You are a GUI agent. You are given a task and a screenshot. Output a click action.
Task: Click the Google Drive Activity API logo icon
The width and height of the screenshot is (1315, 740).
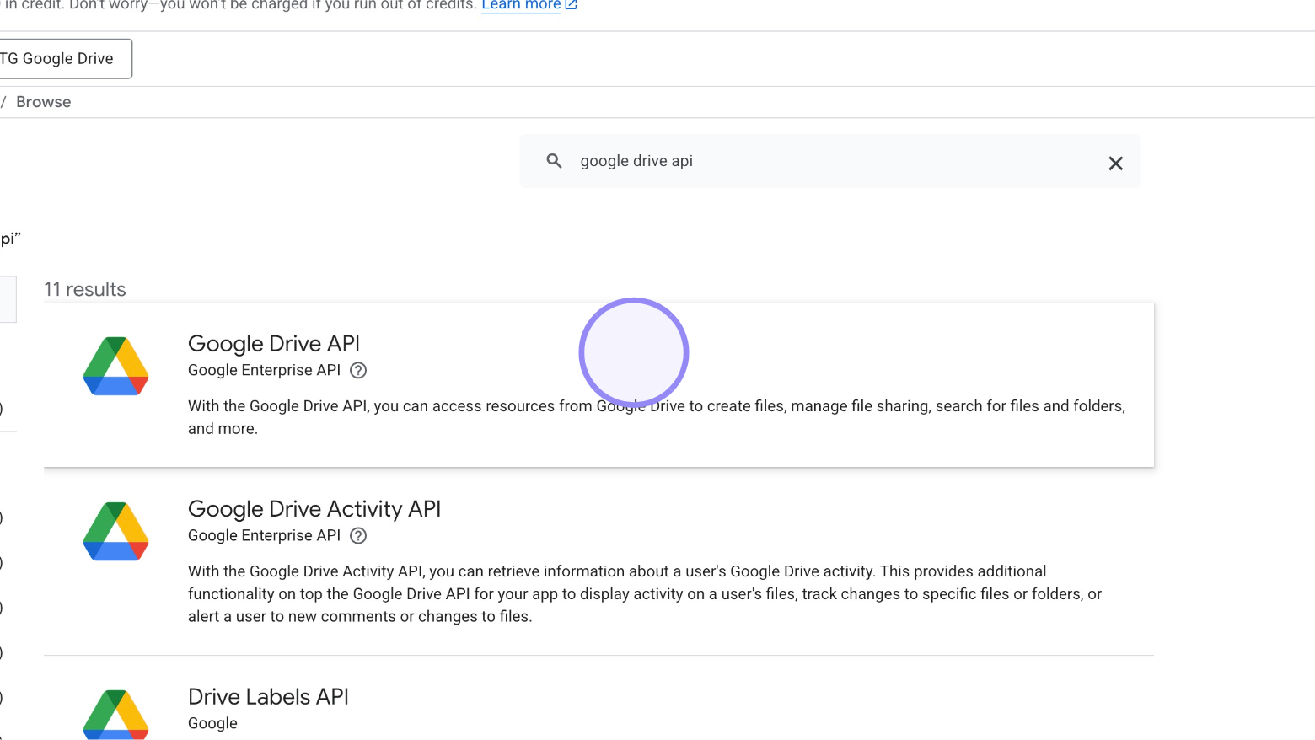[x=115, y=531]
